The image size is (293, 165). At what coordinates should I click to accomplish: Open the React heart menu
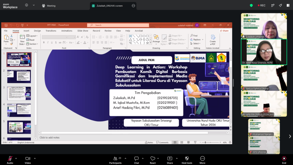pos(153,158)
